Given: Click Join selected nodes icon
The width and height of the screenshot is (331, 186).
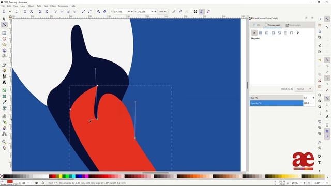Looking at the screenshot, I should [25, 12].
